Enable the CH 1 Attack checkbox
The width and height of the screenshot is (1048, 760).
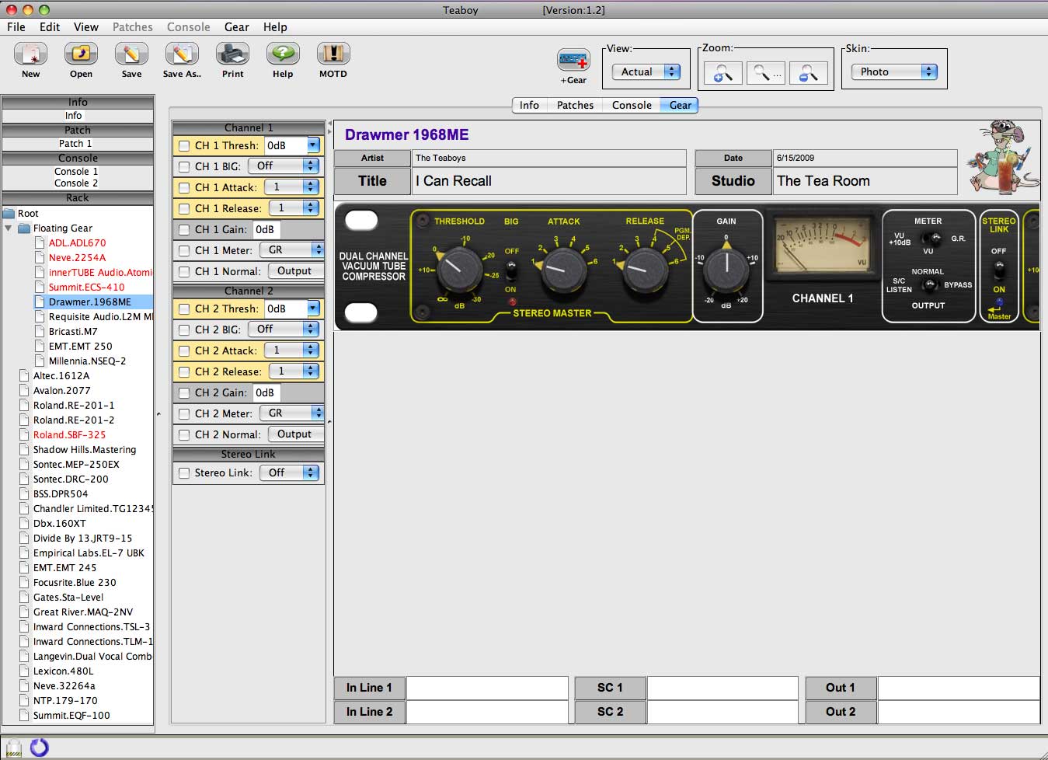coord(184,187)
